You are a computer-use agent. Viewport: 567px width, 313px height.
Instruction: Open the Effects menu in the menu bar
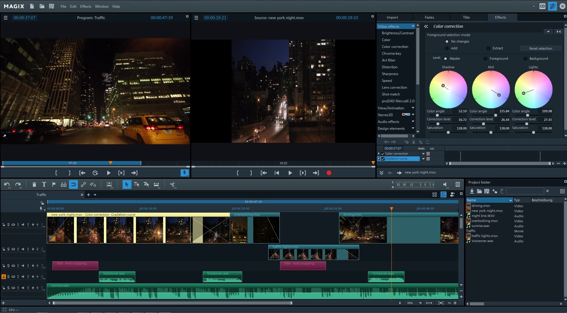pos(85,6)
